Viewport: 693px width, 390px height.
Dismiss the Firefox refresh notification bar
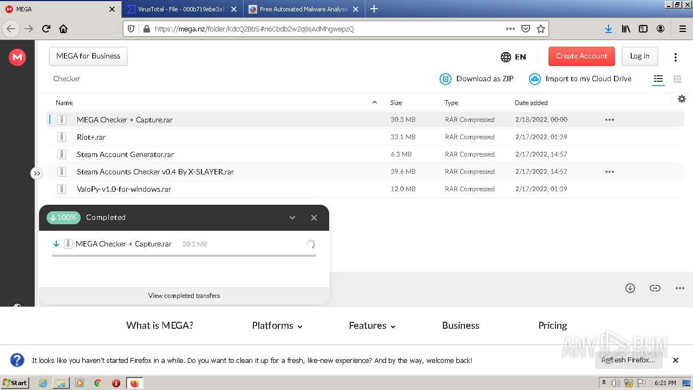675,360
